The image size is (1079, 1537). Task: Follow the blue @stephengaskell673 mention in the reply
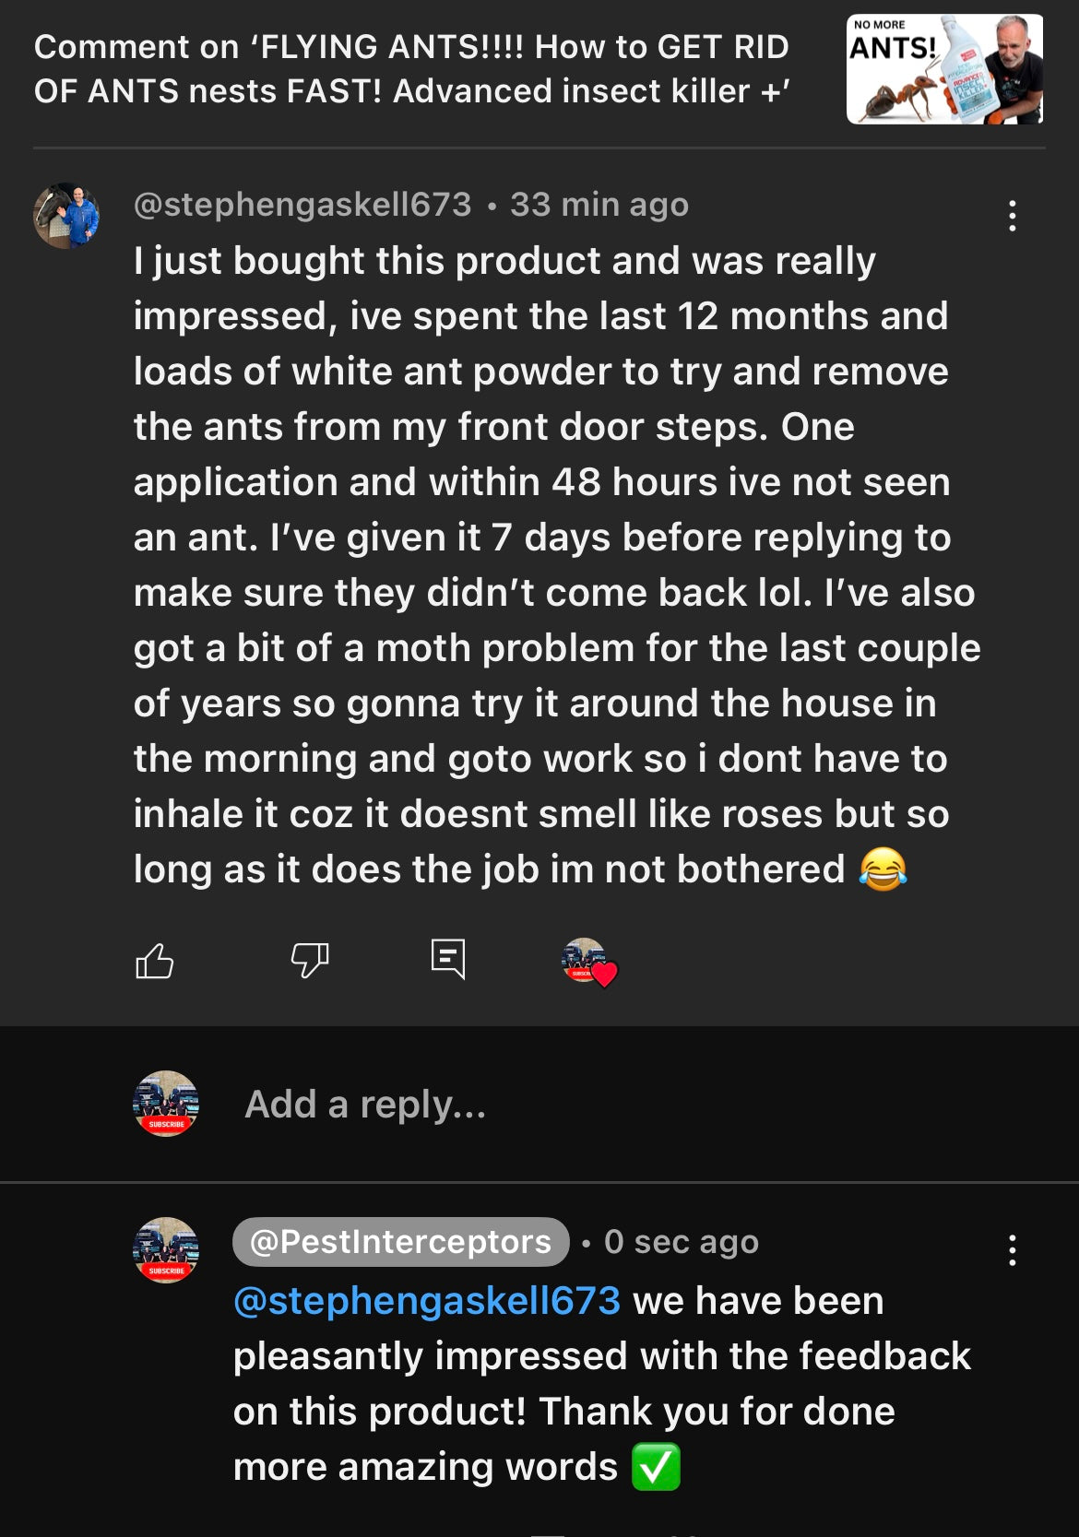click(x=427, y=1301)
